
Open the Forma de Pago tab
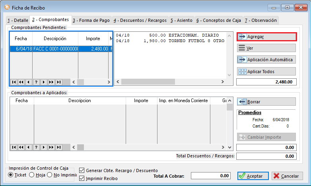(91, 20)
